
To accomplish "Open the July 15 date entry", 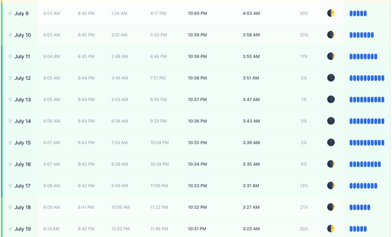I will (x=23, y=143).
